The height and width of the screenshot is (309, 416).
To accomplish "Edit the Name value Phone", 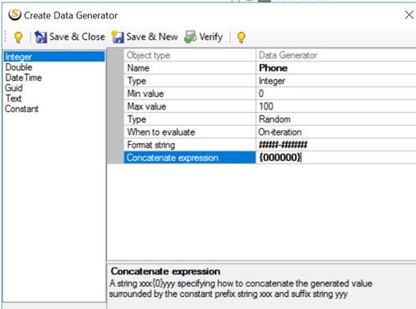I will point(336,68).
